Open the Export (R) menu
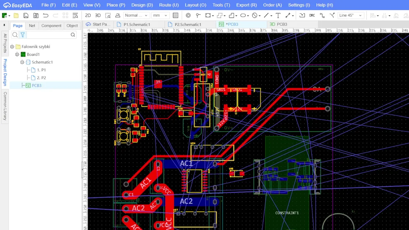Screen dimensions: 409x230 click(x=246, y=5)
